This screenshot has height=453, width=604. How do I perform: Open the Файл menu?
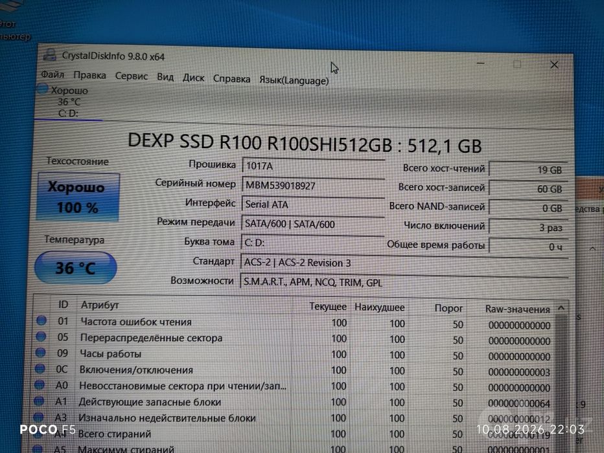click(52, 74)
